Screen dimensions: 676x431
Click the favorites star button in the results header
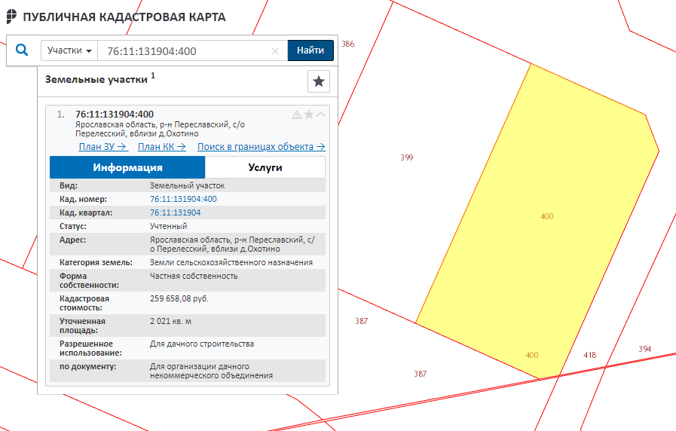pyautogui.click(x=319, y=81)
